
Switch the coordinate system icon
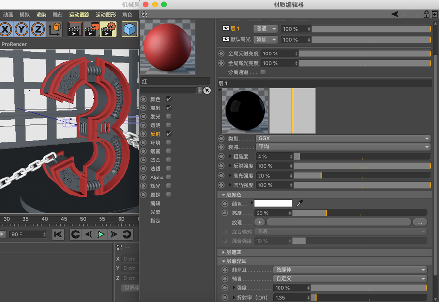tap(55, 29)
